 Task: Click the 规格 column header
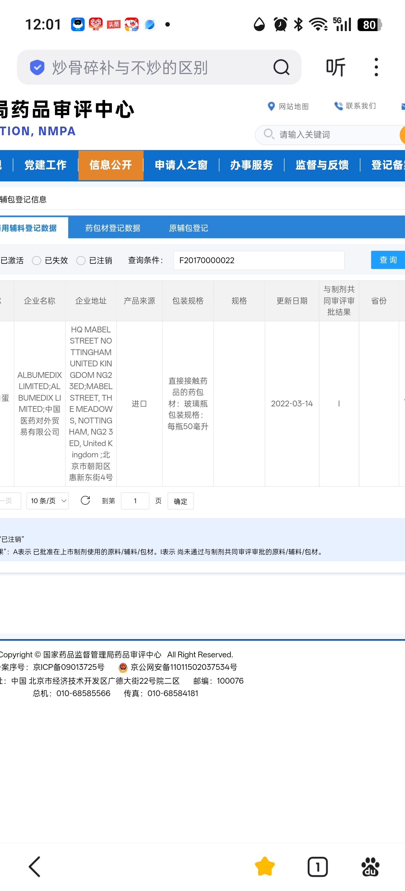pyautogui.click(x=239, y=301)
